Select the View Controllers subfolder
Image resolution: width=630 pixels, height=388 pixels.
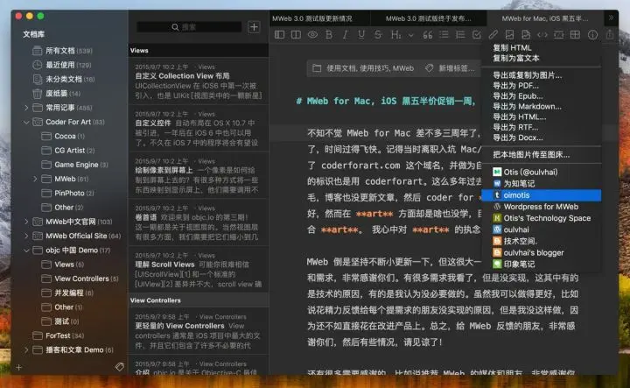pos(68,279)
